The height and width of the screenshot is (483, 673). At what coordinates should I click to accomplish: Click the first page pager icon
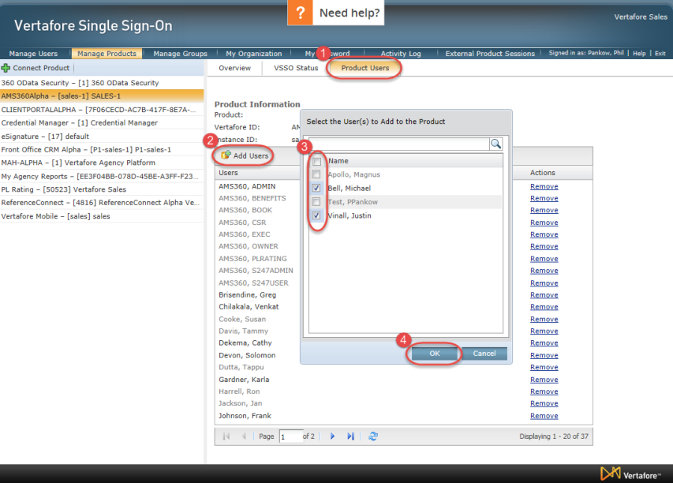point(226,436)
